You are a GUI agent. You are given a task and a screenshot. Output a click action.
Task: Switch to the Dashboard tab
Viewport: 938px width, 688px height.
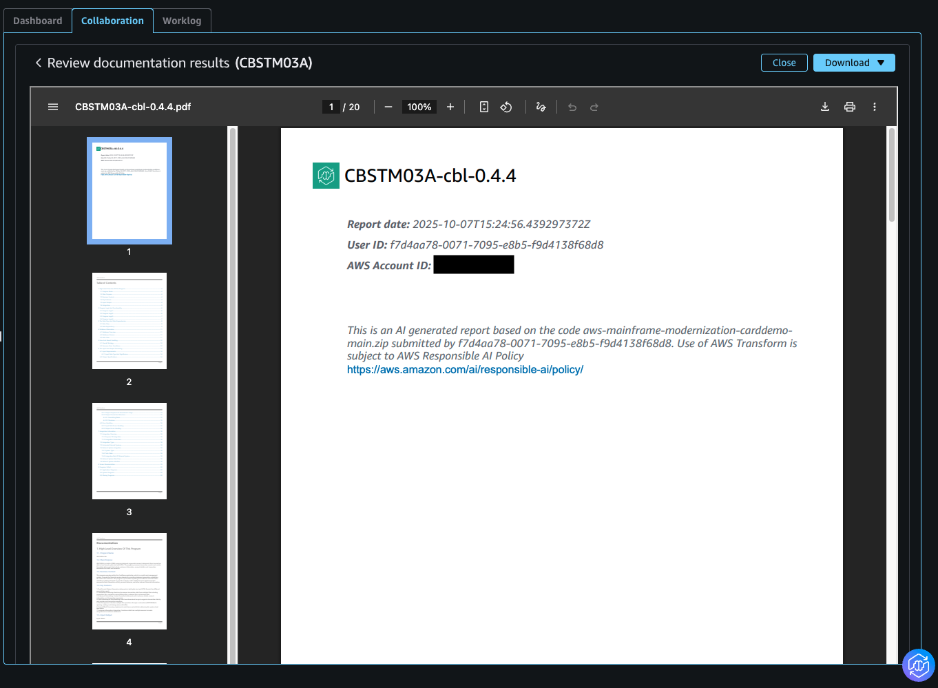tap(38, 21)
